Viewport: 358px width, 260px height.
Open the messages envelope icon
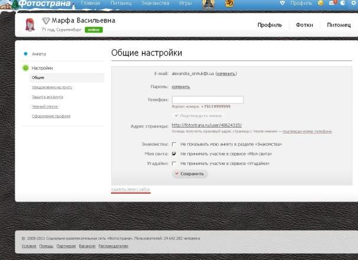pos(332,3)
